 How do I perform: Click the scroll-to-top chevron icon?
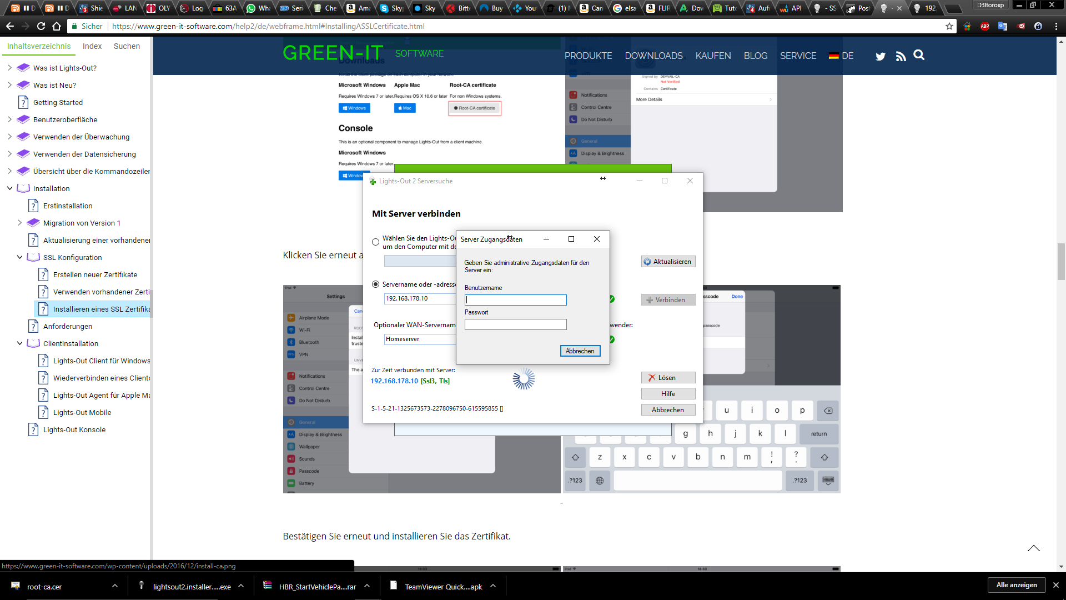tap(1033, 548)
